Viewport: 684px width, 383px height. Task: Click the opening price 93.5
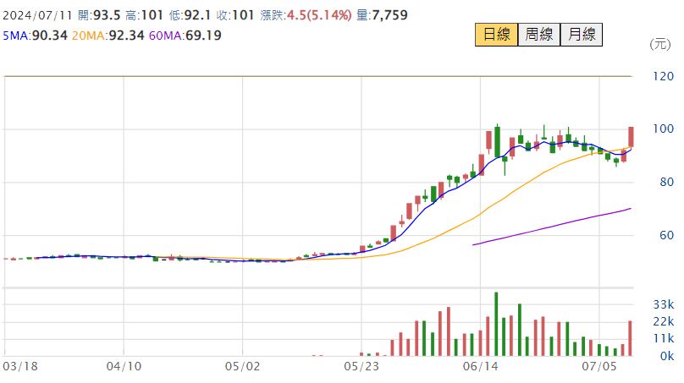(107, 15)
